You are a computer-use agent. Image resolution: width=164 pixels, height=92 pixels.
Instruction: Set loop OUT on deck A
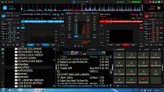coord(17,45)
